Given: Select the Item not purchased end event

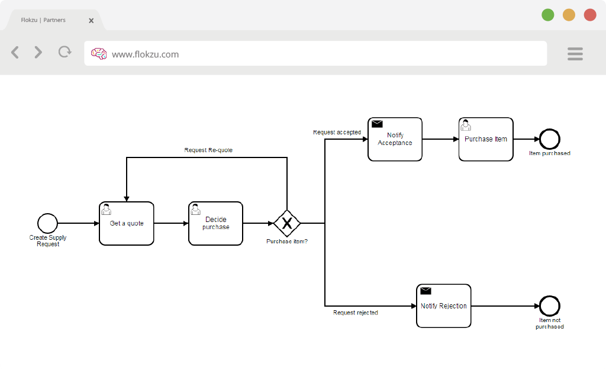Looking at the screenshot, I should [550, 306].
